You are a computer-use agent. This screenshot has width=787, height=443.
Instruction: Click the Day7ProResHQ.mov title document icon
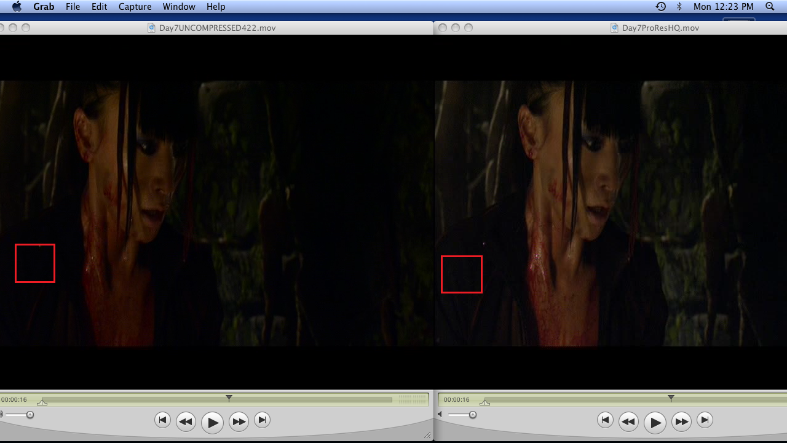(x=614, y=28)
